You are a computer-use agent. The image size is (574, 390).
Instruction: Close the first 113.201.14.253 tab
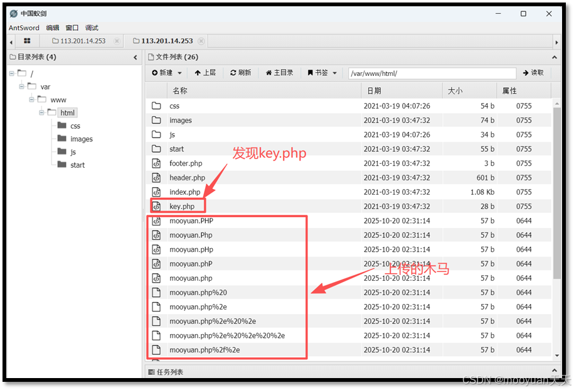click(x=117, y=41)
